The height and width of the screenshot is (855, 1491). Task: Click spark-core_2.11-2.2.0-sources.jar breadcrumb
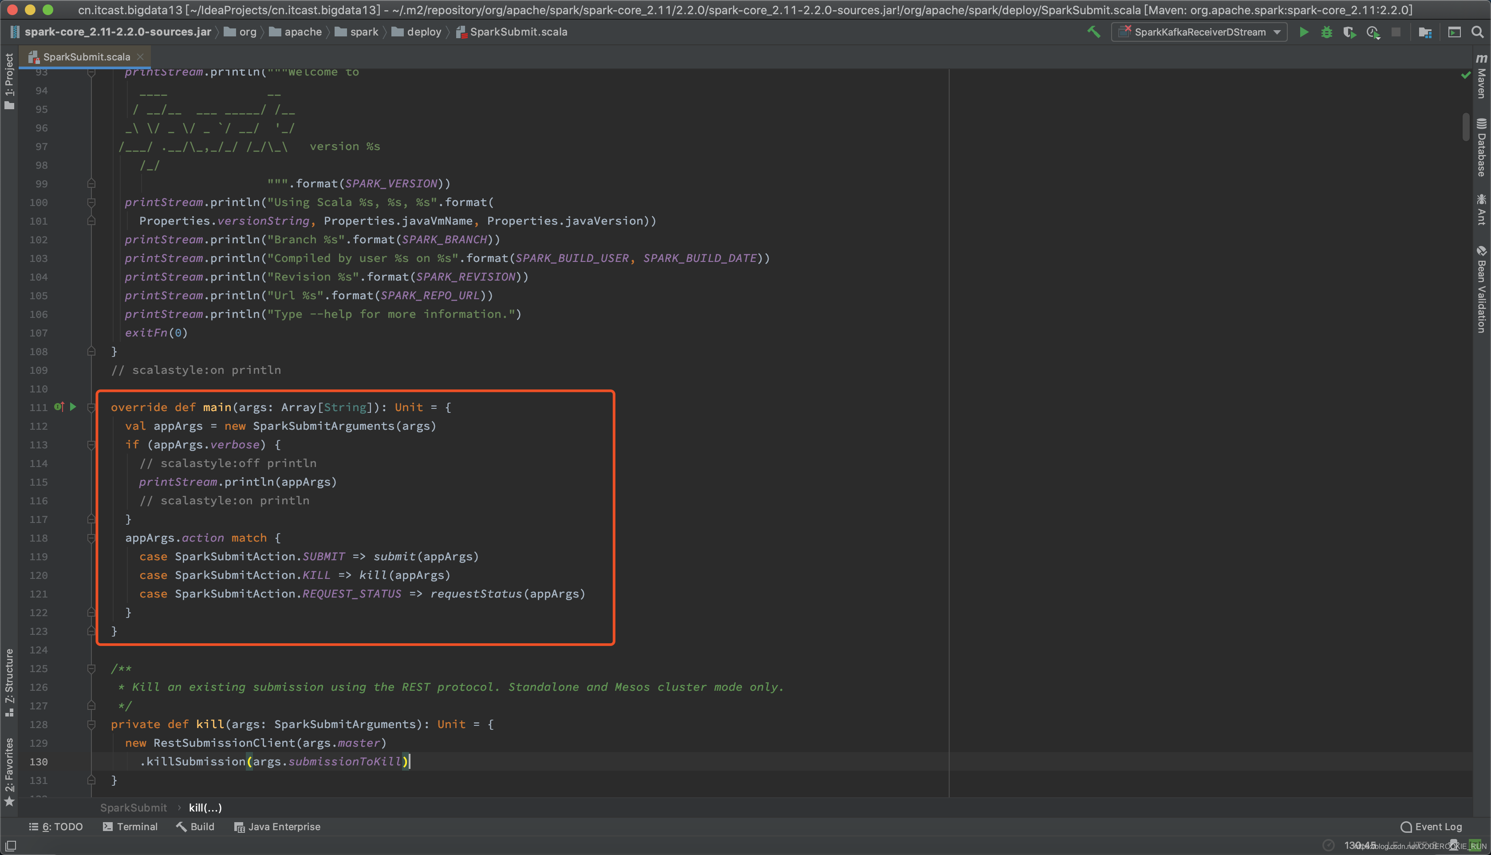110,32
